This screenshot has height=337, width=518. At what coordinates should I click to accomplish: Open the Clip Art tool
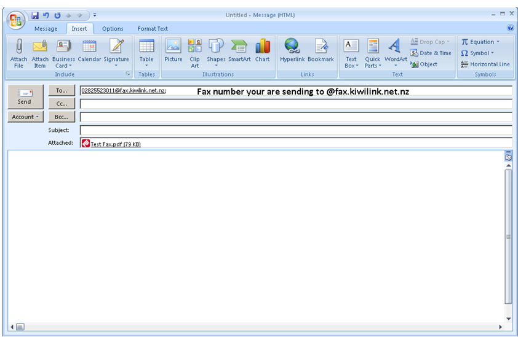194,47
